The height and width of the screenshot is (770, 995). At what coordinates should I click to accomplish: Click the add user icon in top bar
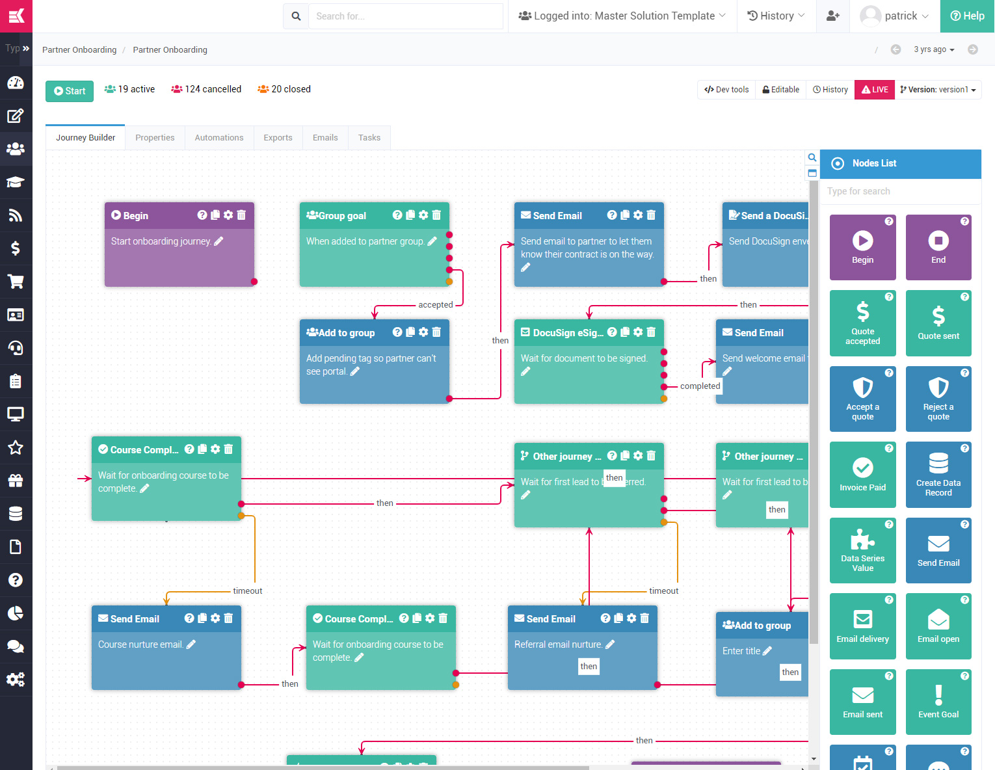click(832, 16)
